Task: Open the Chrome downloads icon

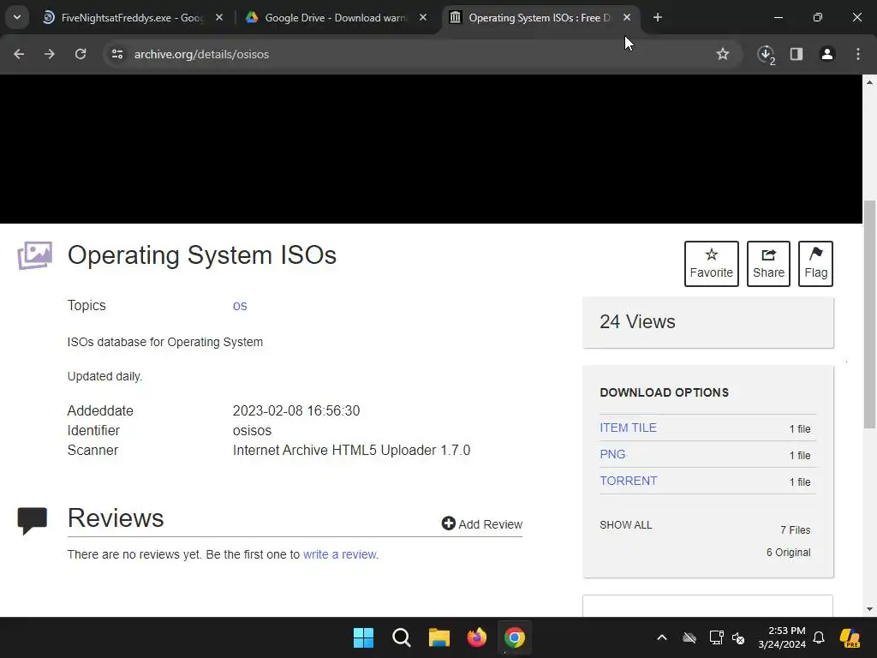Action: pos(766,54)
